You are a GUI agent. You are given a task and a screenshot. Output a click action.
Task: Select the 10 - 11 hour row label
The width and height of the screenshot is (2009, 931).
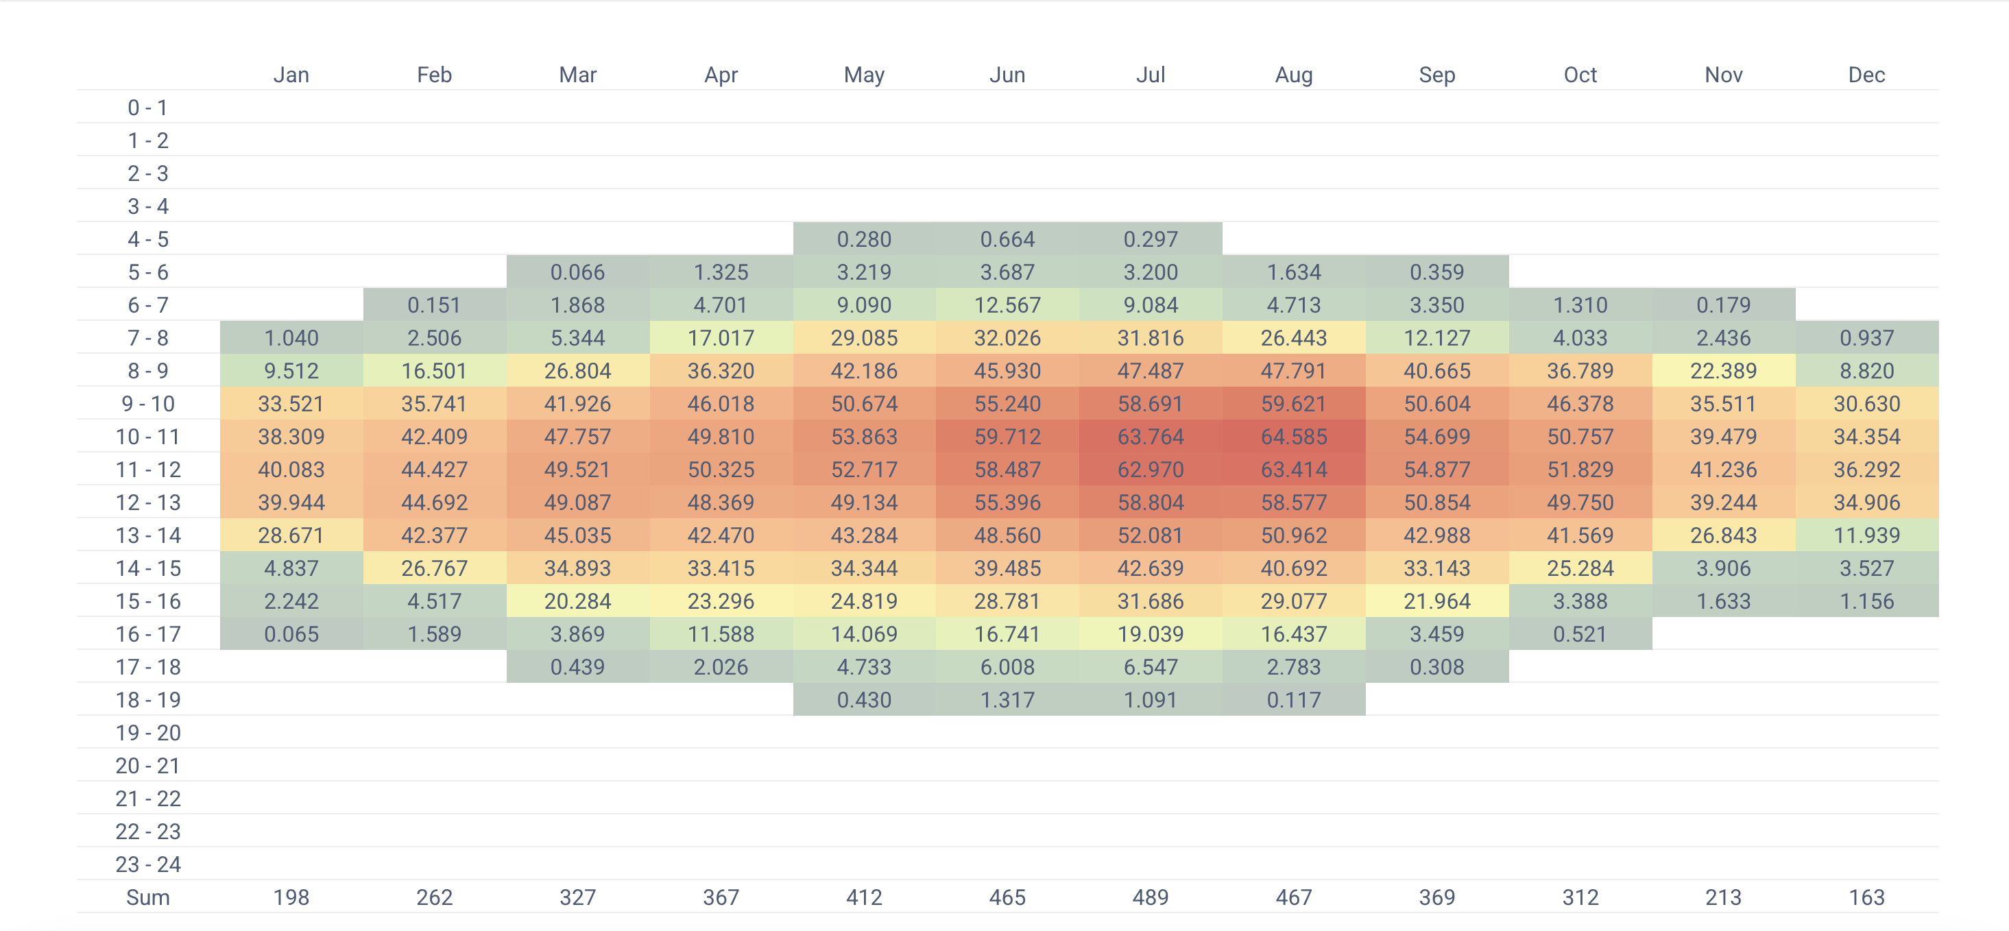[x=148, y=437]
